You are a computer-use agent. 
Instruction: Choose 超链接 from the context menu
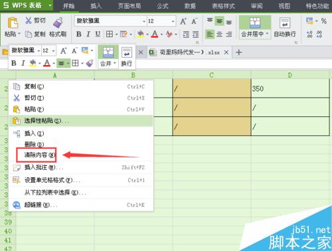[81, 205]
